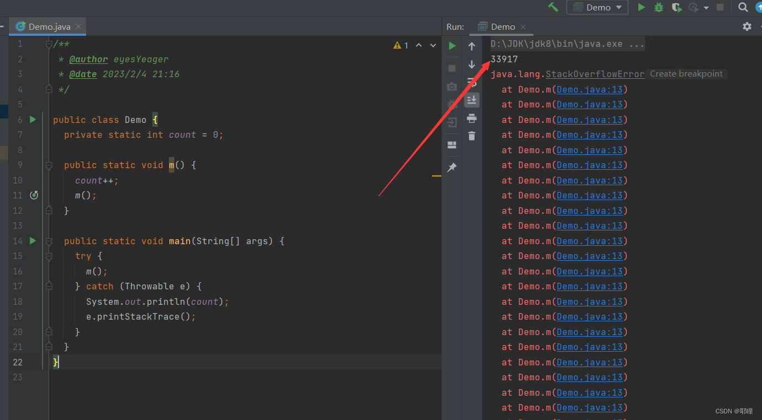The width and height of the screenshot is (762, 420).
Task: Collapse catch block fold marker on line 17
Action: click(49, 286)
